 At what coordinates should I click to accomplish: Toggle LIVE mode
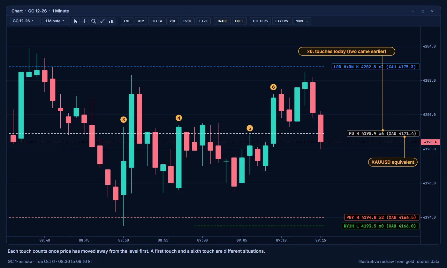point(203,21)
